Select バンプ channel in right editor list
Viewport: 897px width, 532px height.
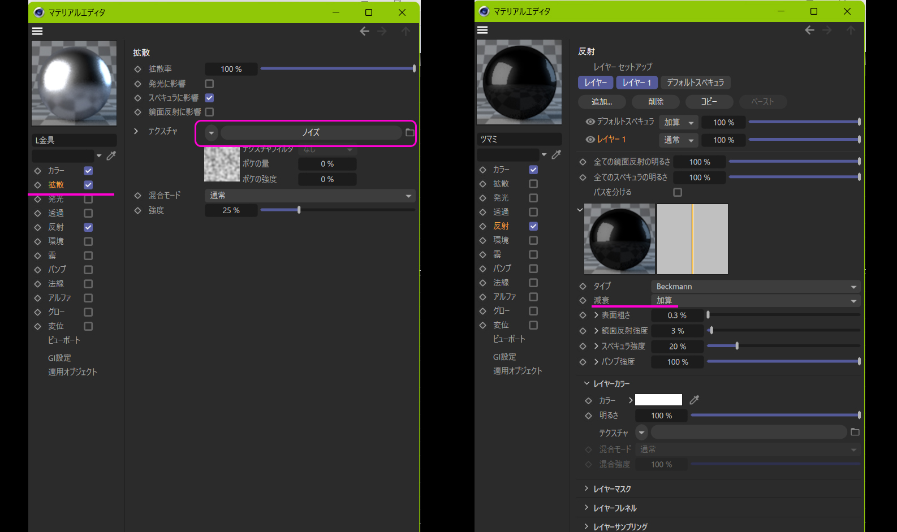point(502,269)
